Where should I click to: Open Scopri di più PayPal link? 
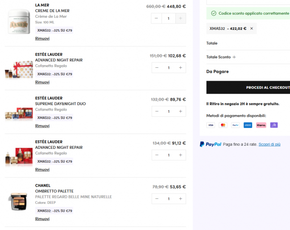[269, 144]
